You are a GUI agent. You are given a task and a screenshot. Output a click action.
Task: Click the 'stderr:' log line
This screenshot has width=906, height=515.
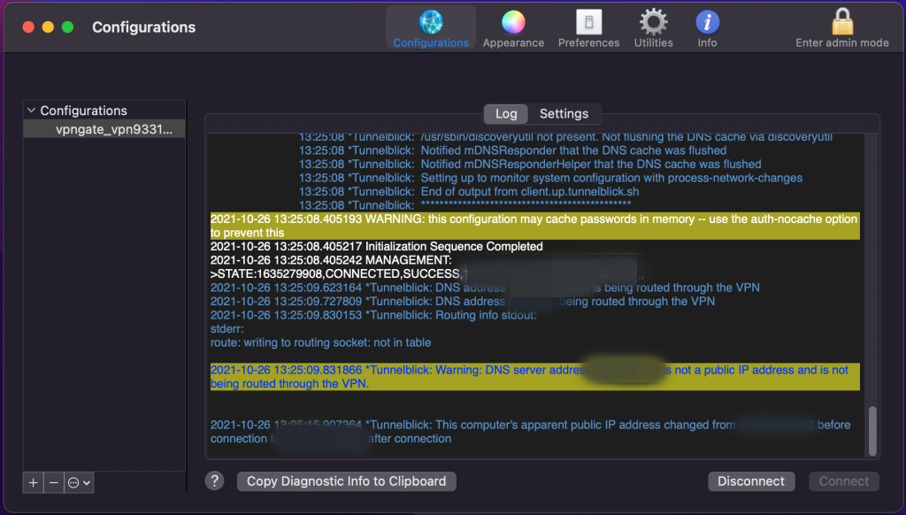click(227, 329)
